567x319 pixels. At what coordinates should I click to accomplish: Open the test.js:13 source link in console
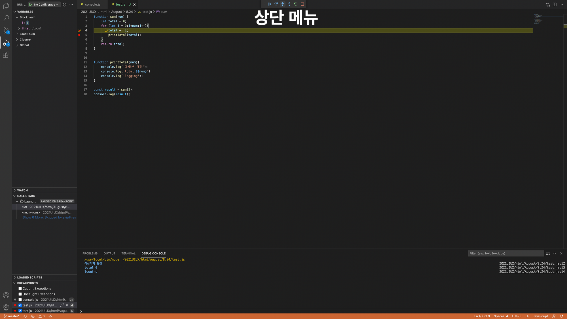532,268
